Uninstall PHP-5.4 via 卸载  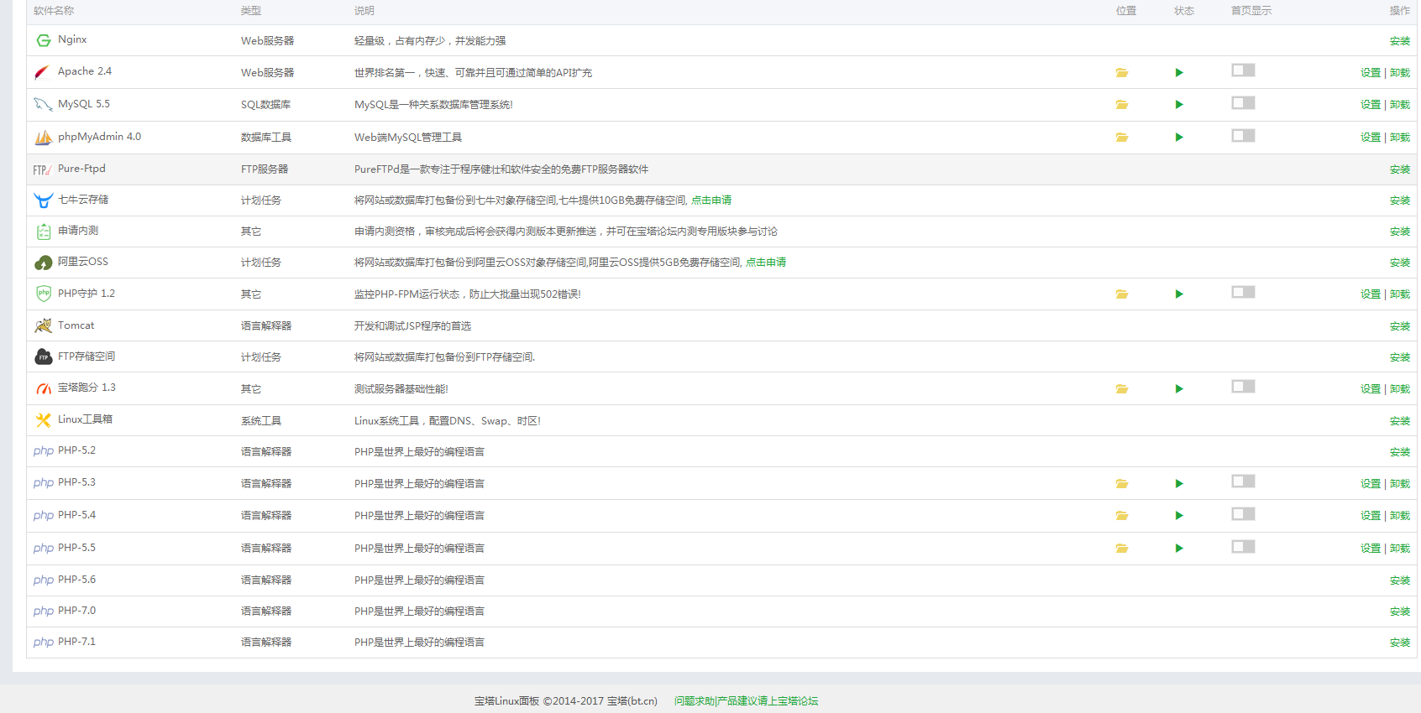(x=1400, y=516)
